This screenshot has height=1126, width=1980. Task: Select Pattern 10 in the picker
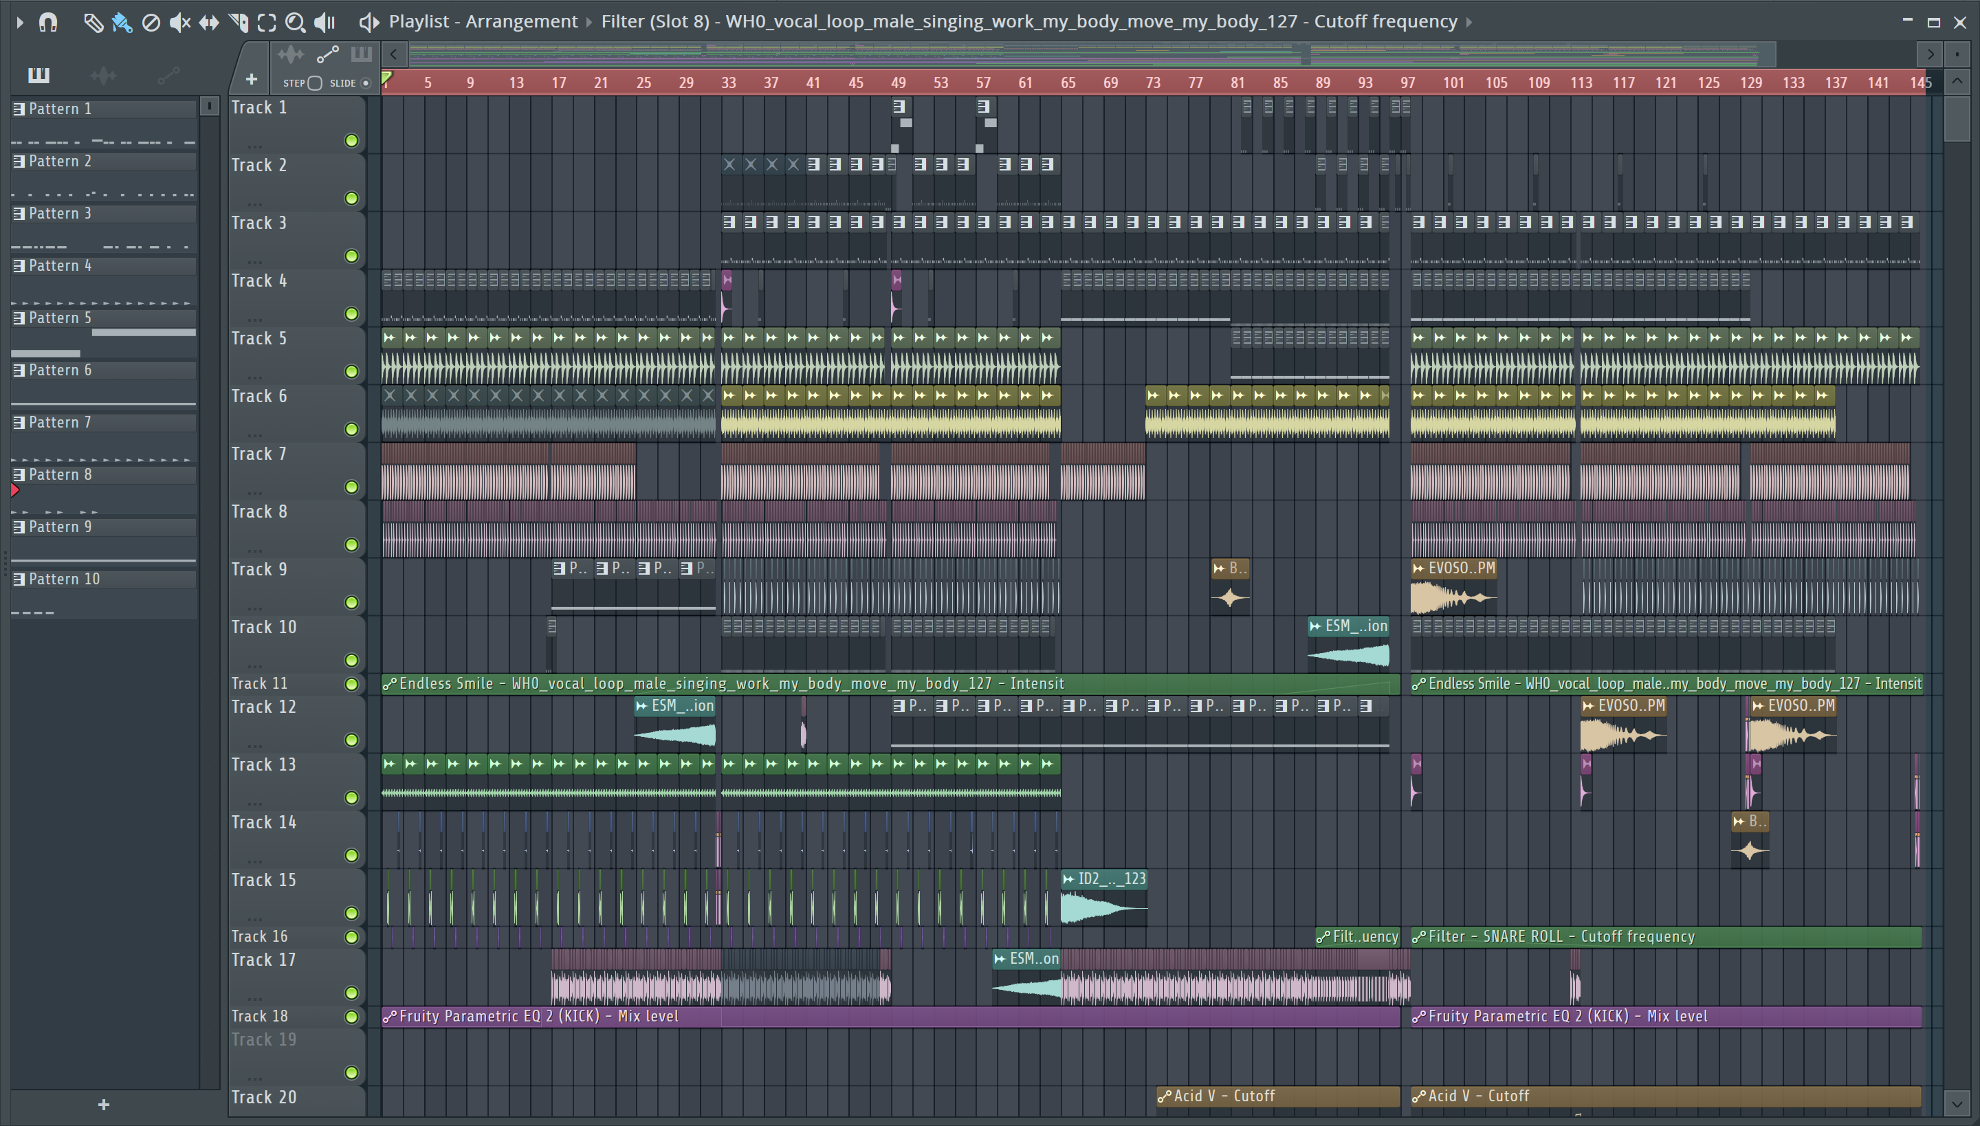pos(104,579)
